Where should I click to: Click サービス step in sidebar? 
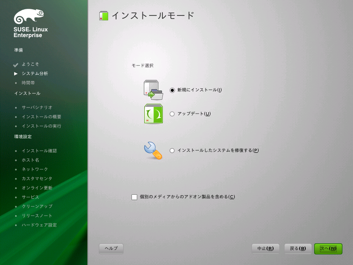[30, 197]
